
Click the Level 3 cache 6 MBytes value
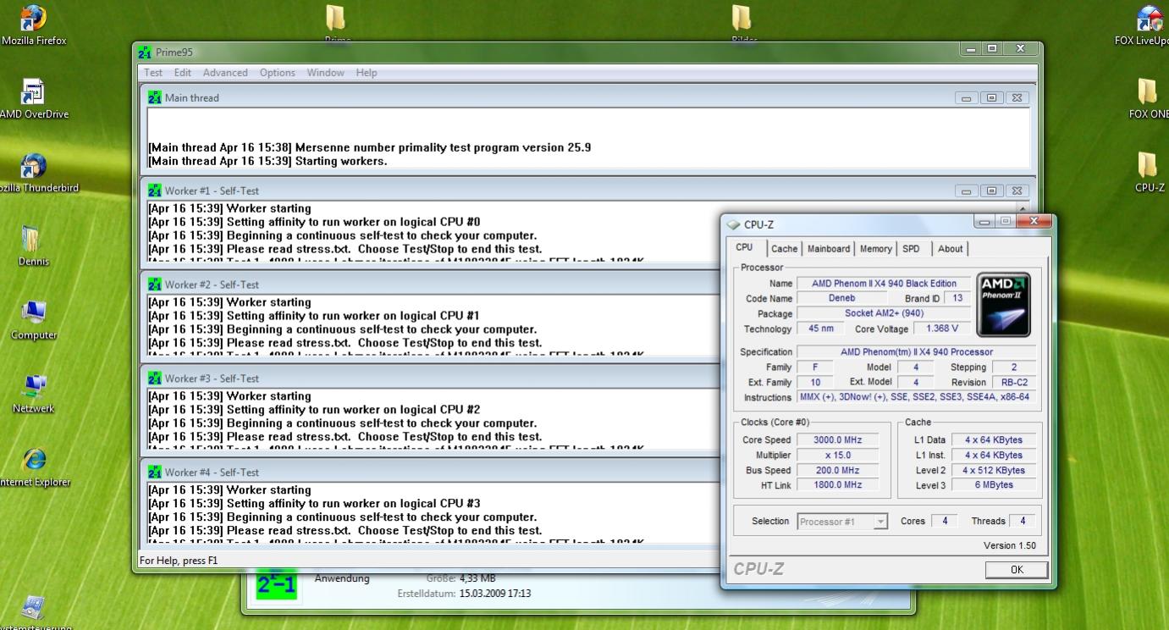point(994,485)
